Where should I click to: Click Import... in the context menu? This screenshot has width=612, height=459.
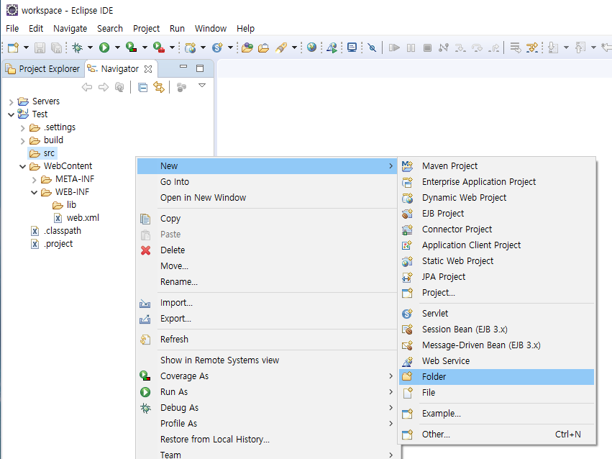(x=267, y=303)
